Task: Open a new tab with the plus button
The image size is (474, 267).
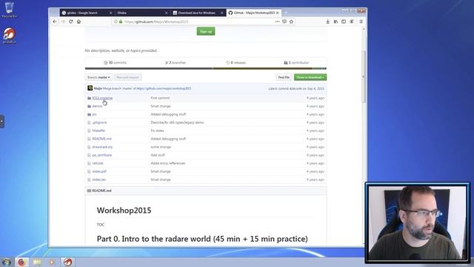Action: click(x=286, y=13)
